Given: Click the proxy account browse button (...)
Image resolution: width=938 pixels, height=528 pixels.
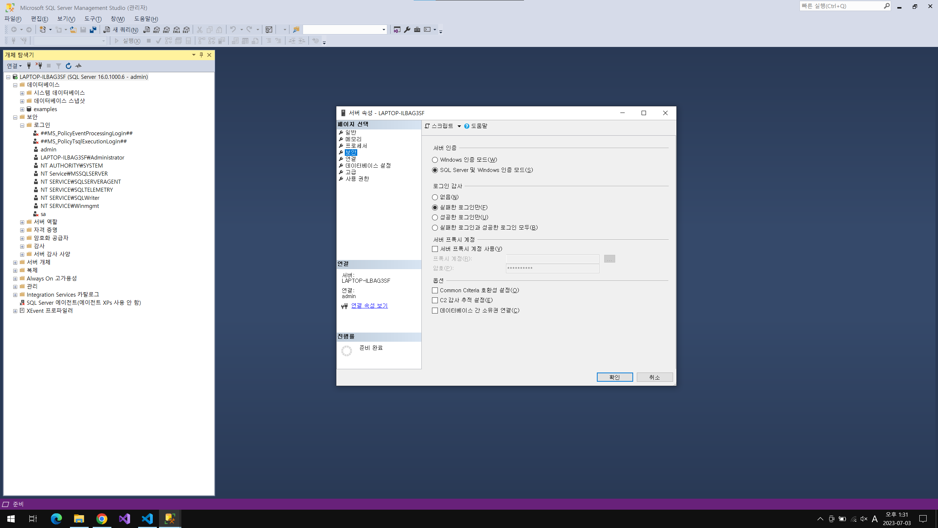Looking at the screenshot, I should click(609, 258).
